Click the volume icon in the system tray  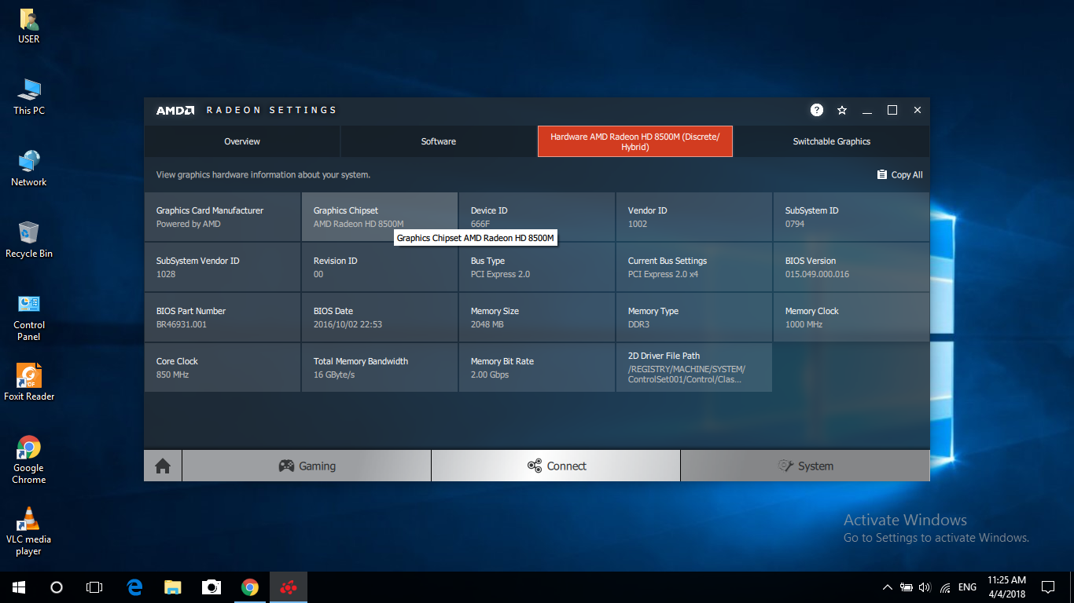925,587
